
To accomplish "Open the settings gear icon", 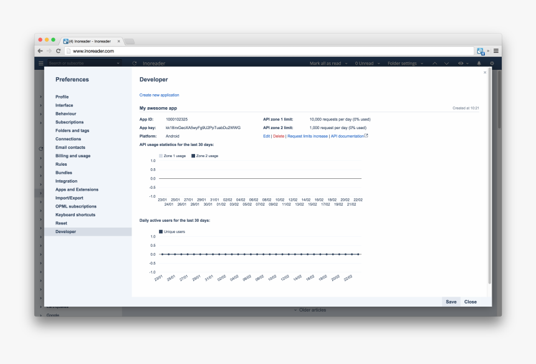I will tap(492, 63).
